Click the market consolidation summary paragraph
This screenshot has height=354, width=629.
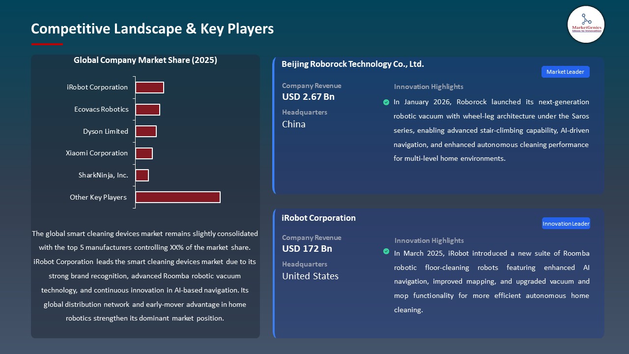tap(145, 276)
